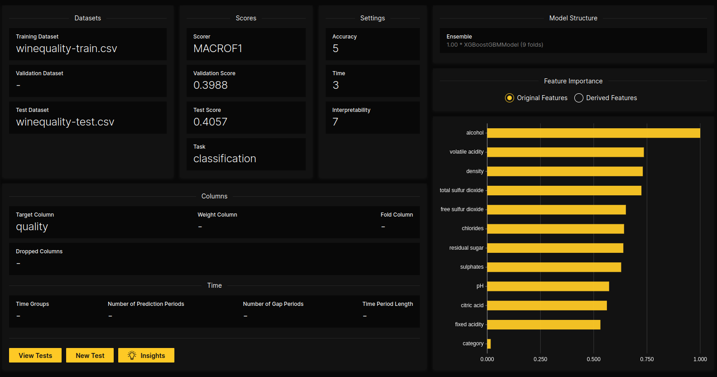
Task: Open the View Tests button
Action: click(x=35, y=356)
